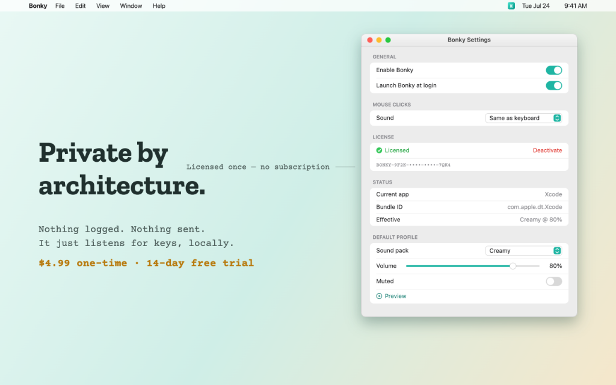Open the mouse clicks Sound dropdown

point(524,119)
